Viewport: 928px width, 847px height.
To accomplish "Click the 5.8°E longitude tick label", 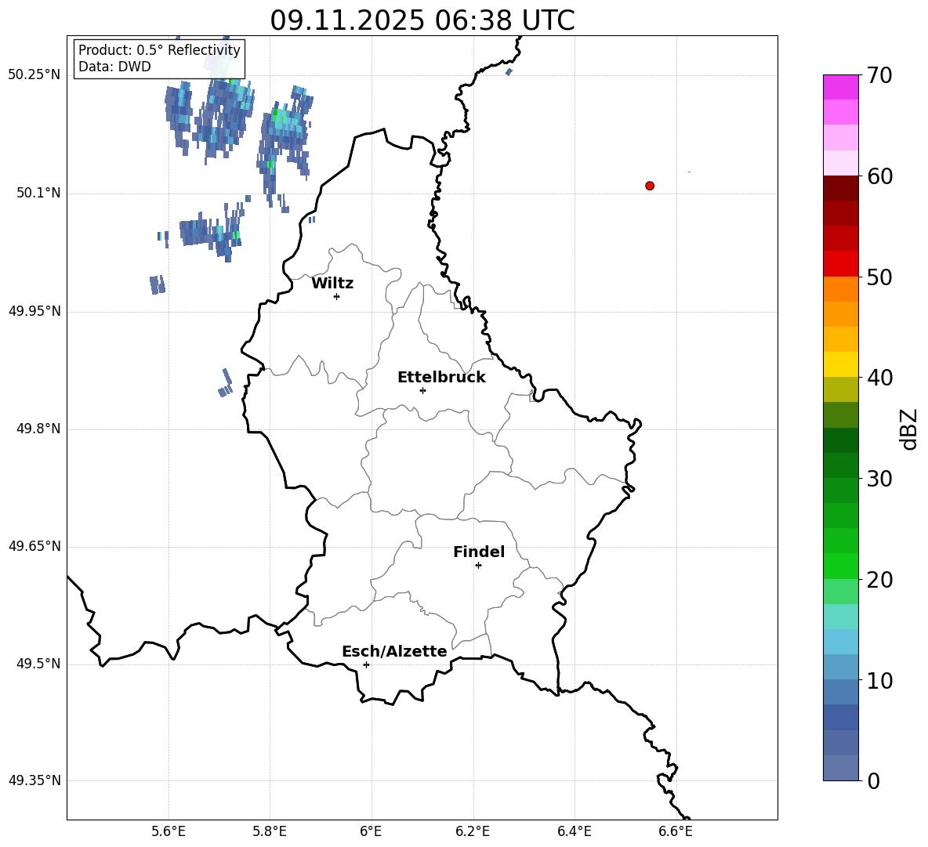I will 270,831.
